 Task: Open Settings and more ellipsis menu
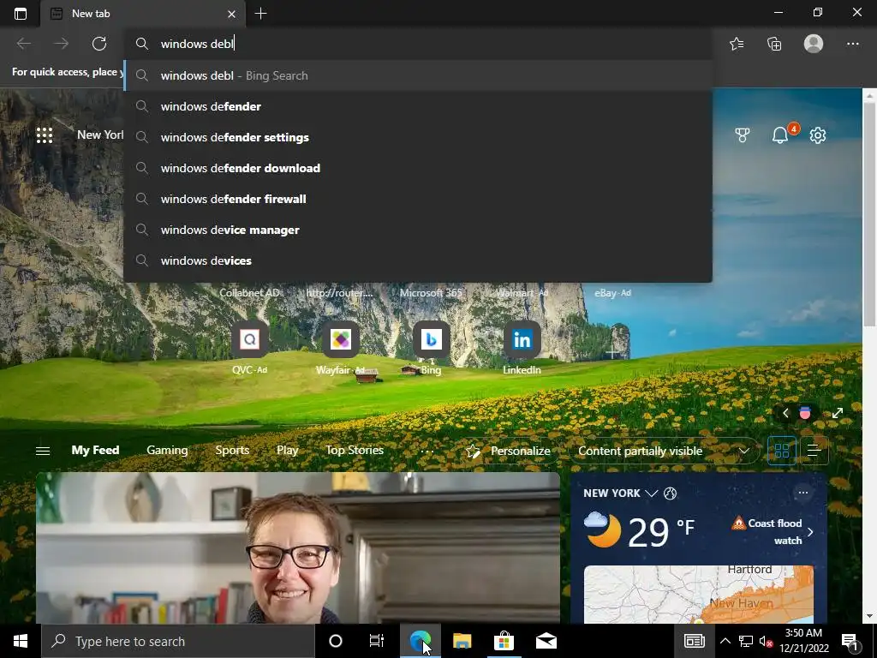[852, 44]
